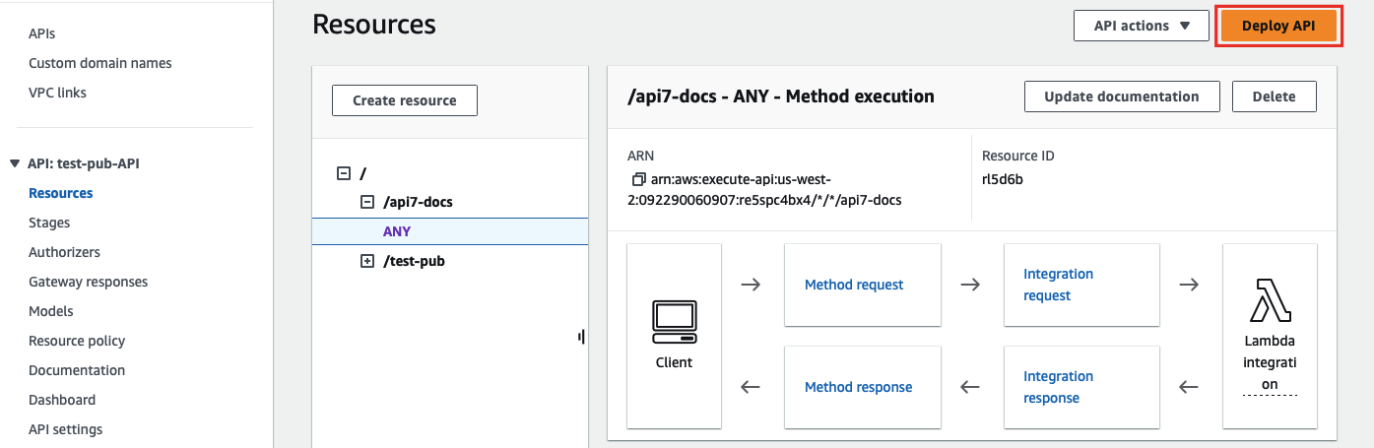
Task: Open Gateway responses page
Action: click(x=88, y=282)
